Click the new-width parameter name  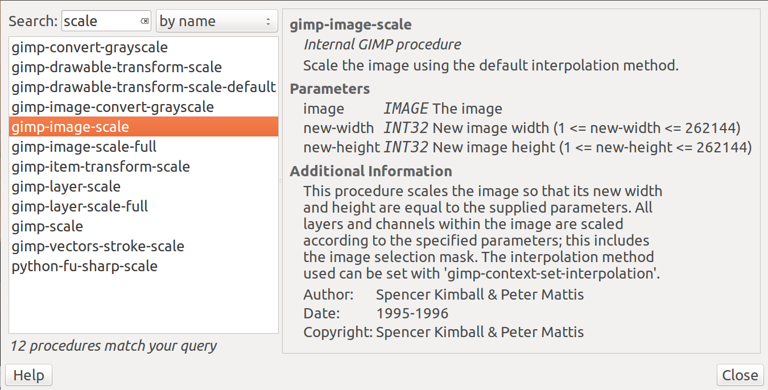(x=338, y=128)
